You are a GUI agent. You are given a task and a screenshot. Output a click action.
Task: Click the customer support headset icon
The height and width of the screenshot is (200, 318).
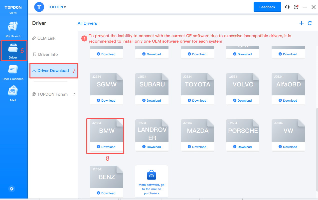(x=287, y=7)
